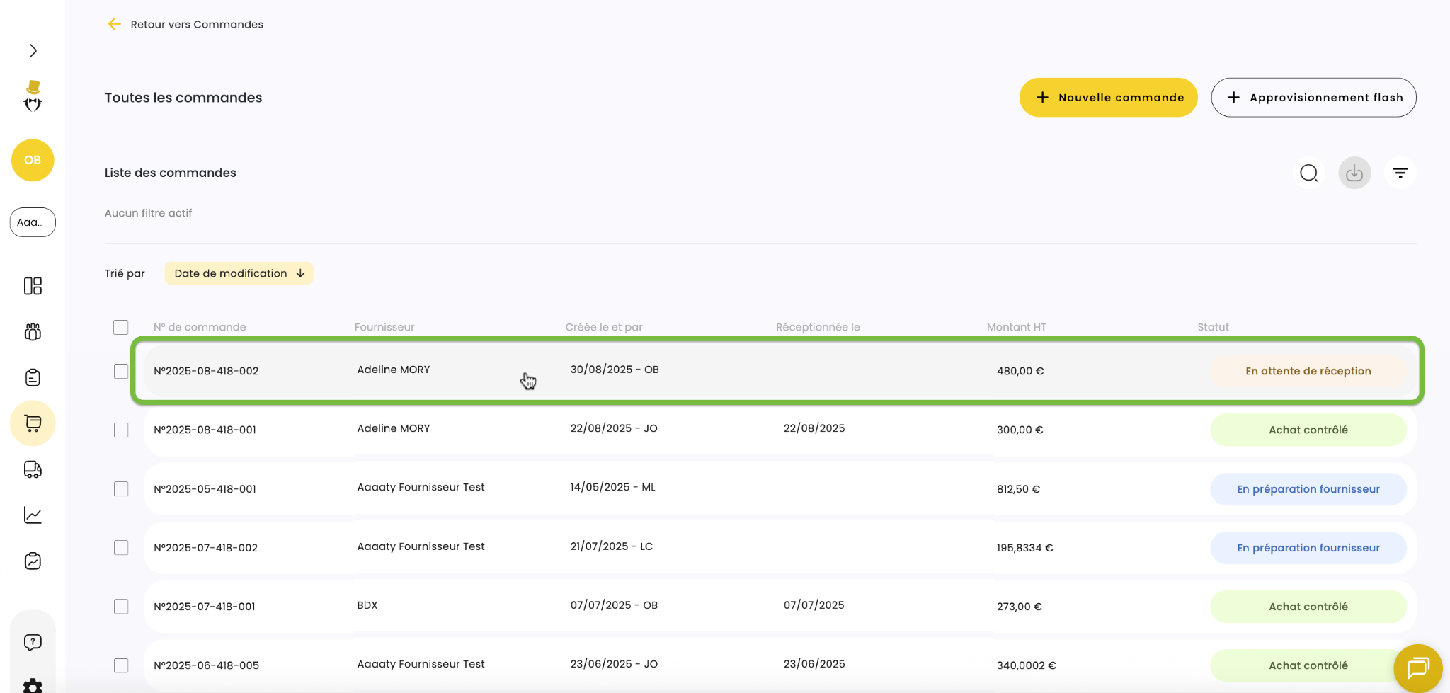Viewport: 1450px width, 693px height.
Task: Open the Date de modification sort dropdown
Action: click(x=239, y=273)
